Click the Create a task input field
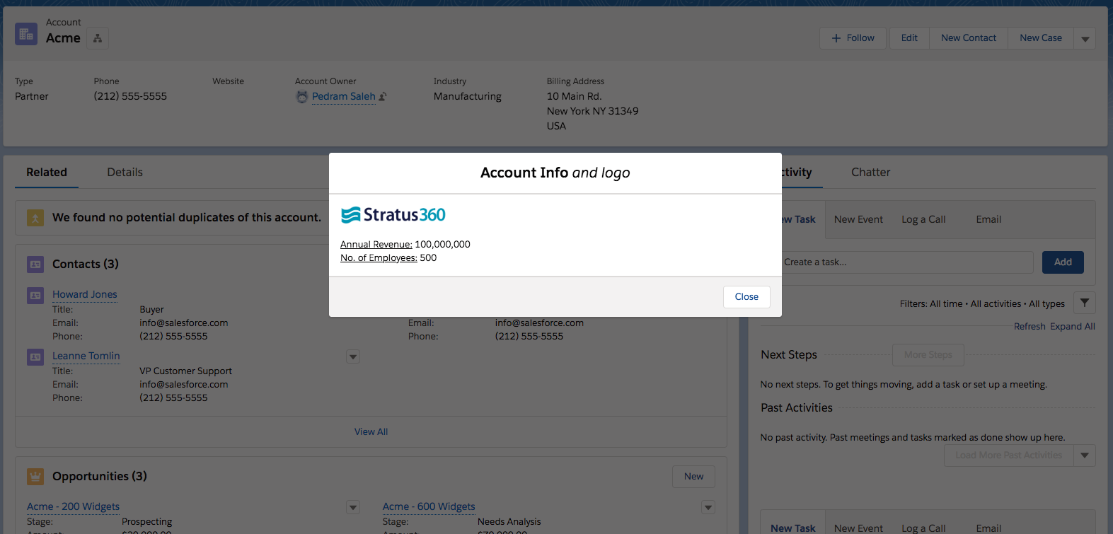The image size is (1113, 534). pyautogui.click(x=906, y=262)
